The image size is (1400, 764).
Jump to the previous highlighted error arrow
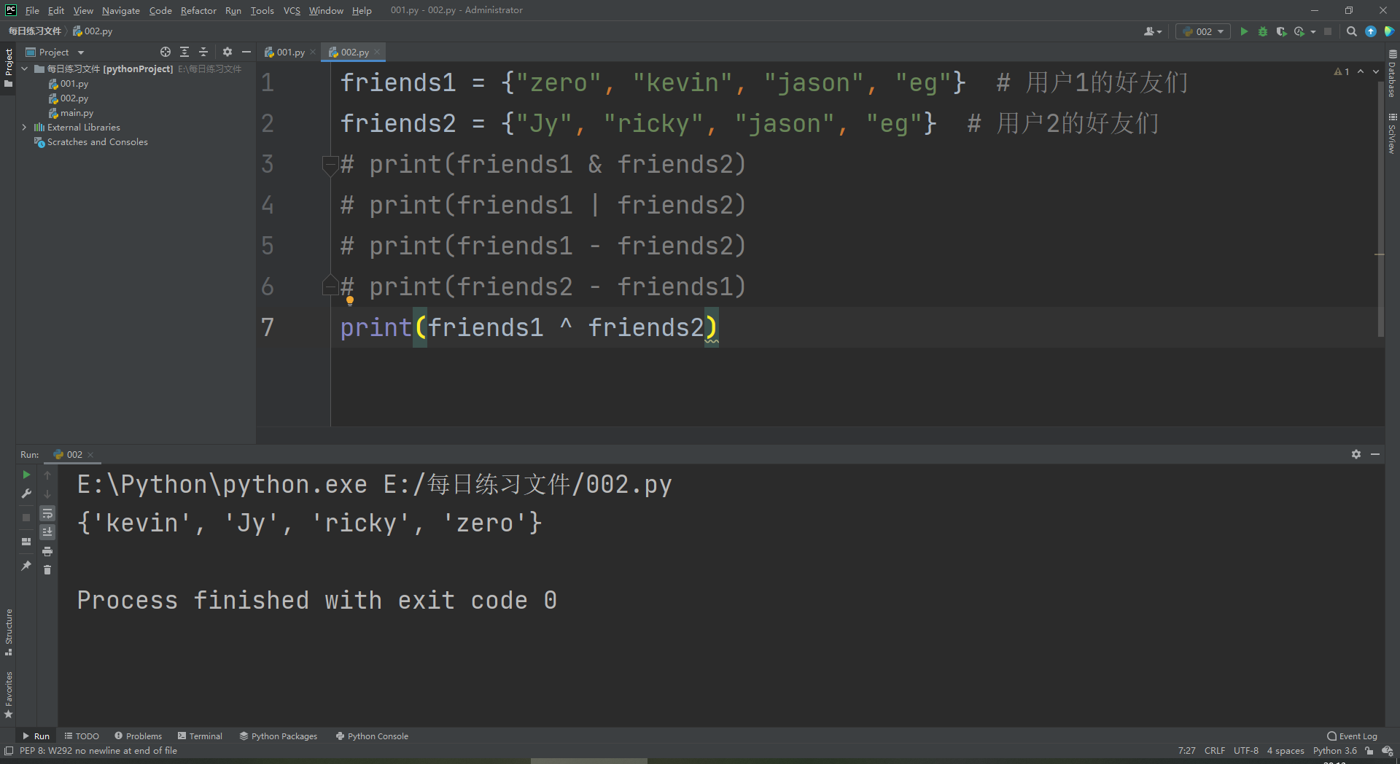tap(1361, 71)
